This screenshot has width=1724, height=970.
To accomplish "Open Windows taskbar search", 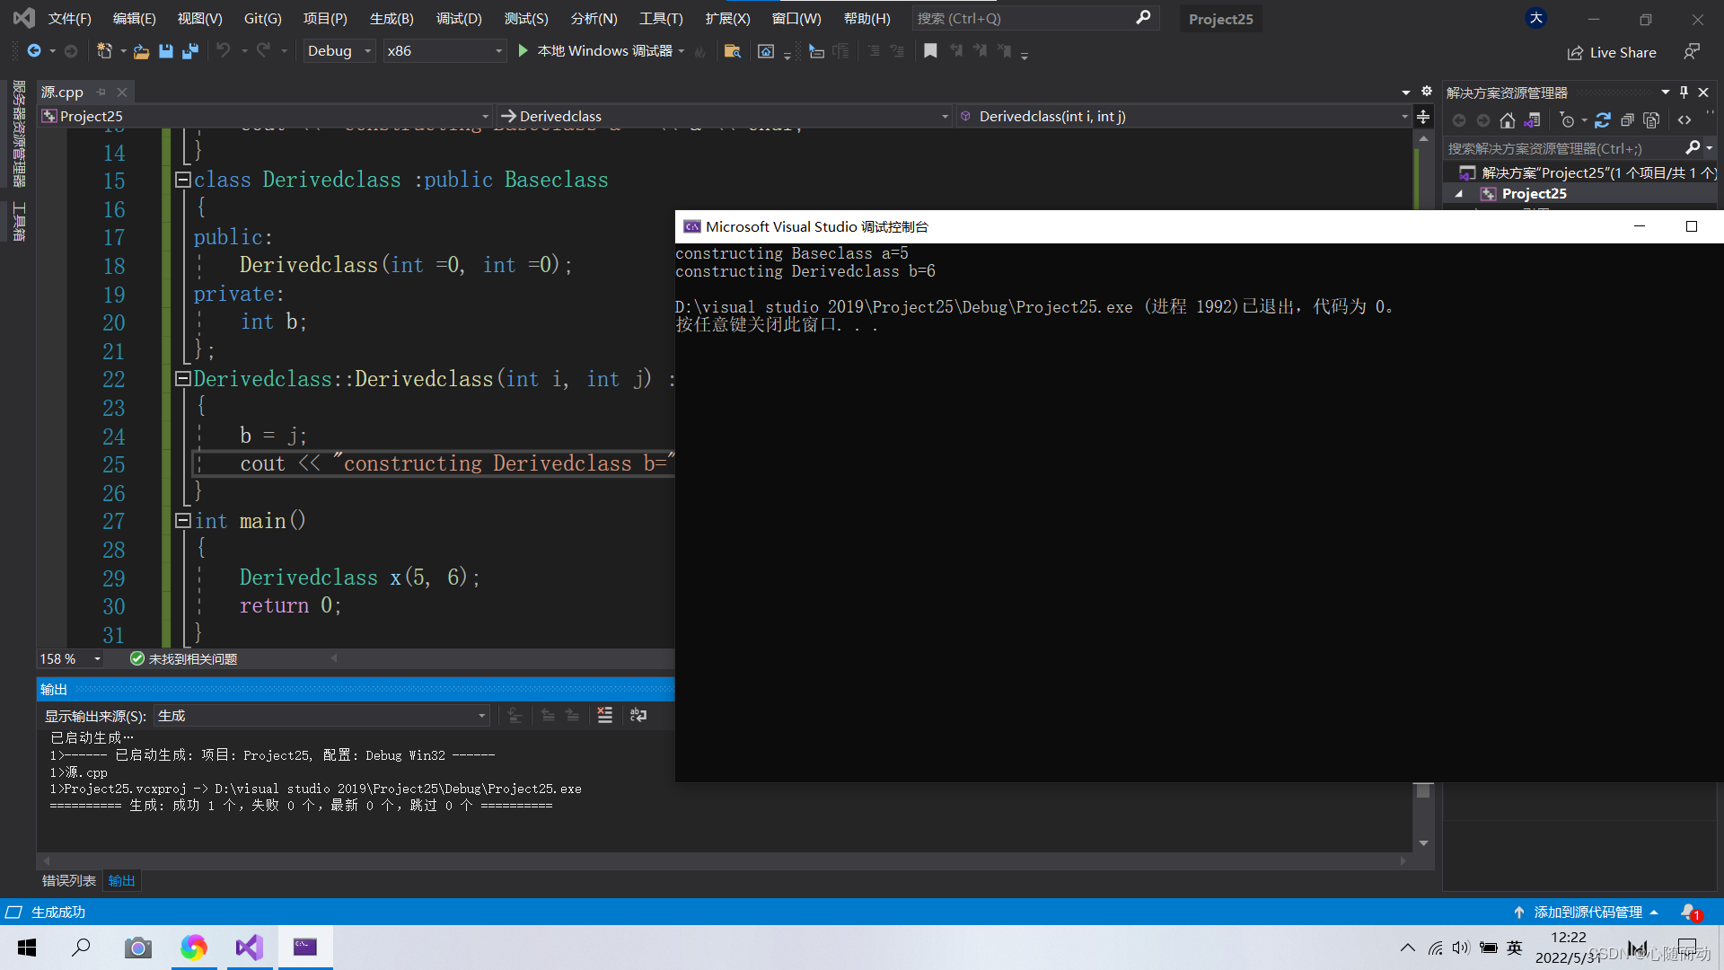I will [x=82, y=948].
